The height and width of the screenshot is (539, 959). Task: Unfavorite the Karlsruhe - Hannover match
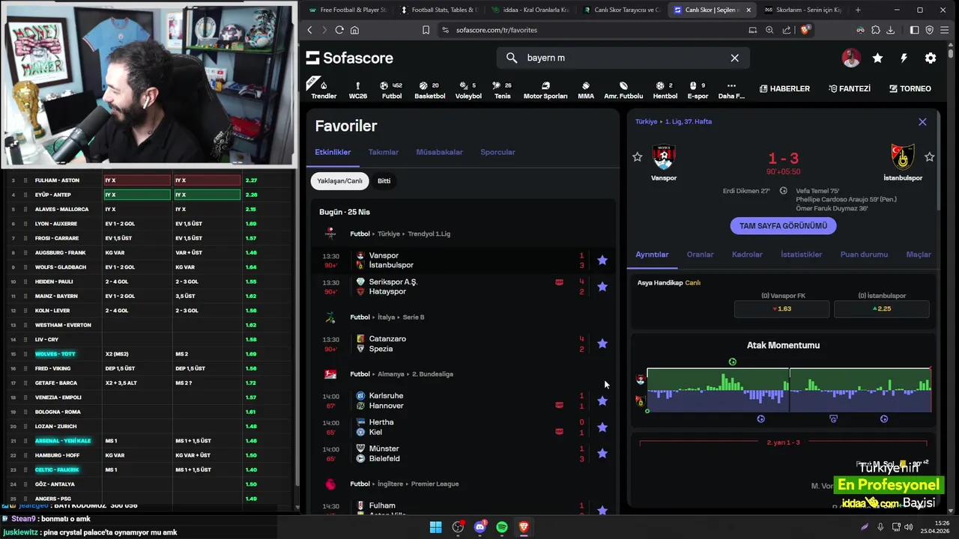click(x=602, y=401)
